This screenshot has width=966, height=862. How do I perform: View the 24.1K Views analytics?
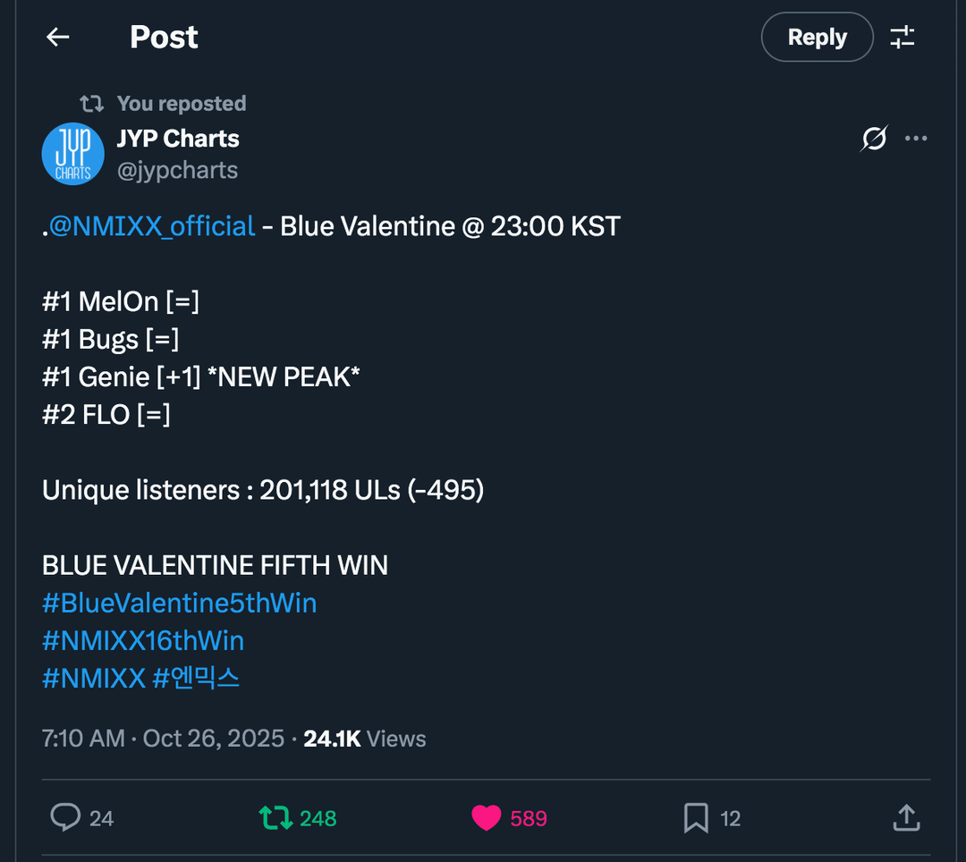(x=365, y=739)
